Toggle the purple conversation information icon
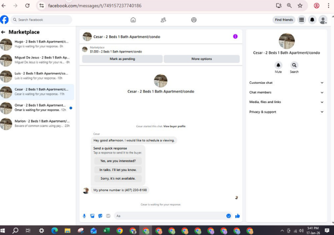The height and width of the screenshot is (235, 334). 235,36
